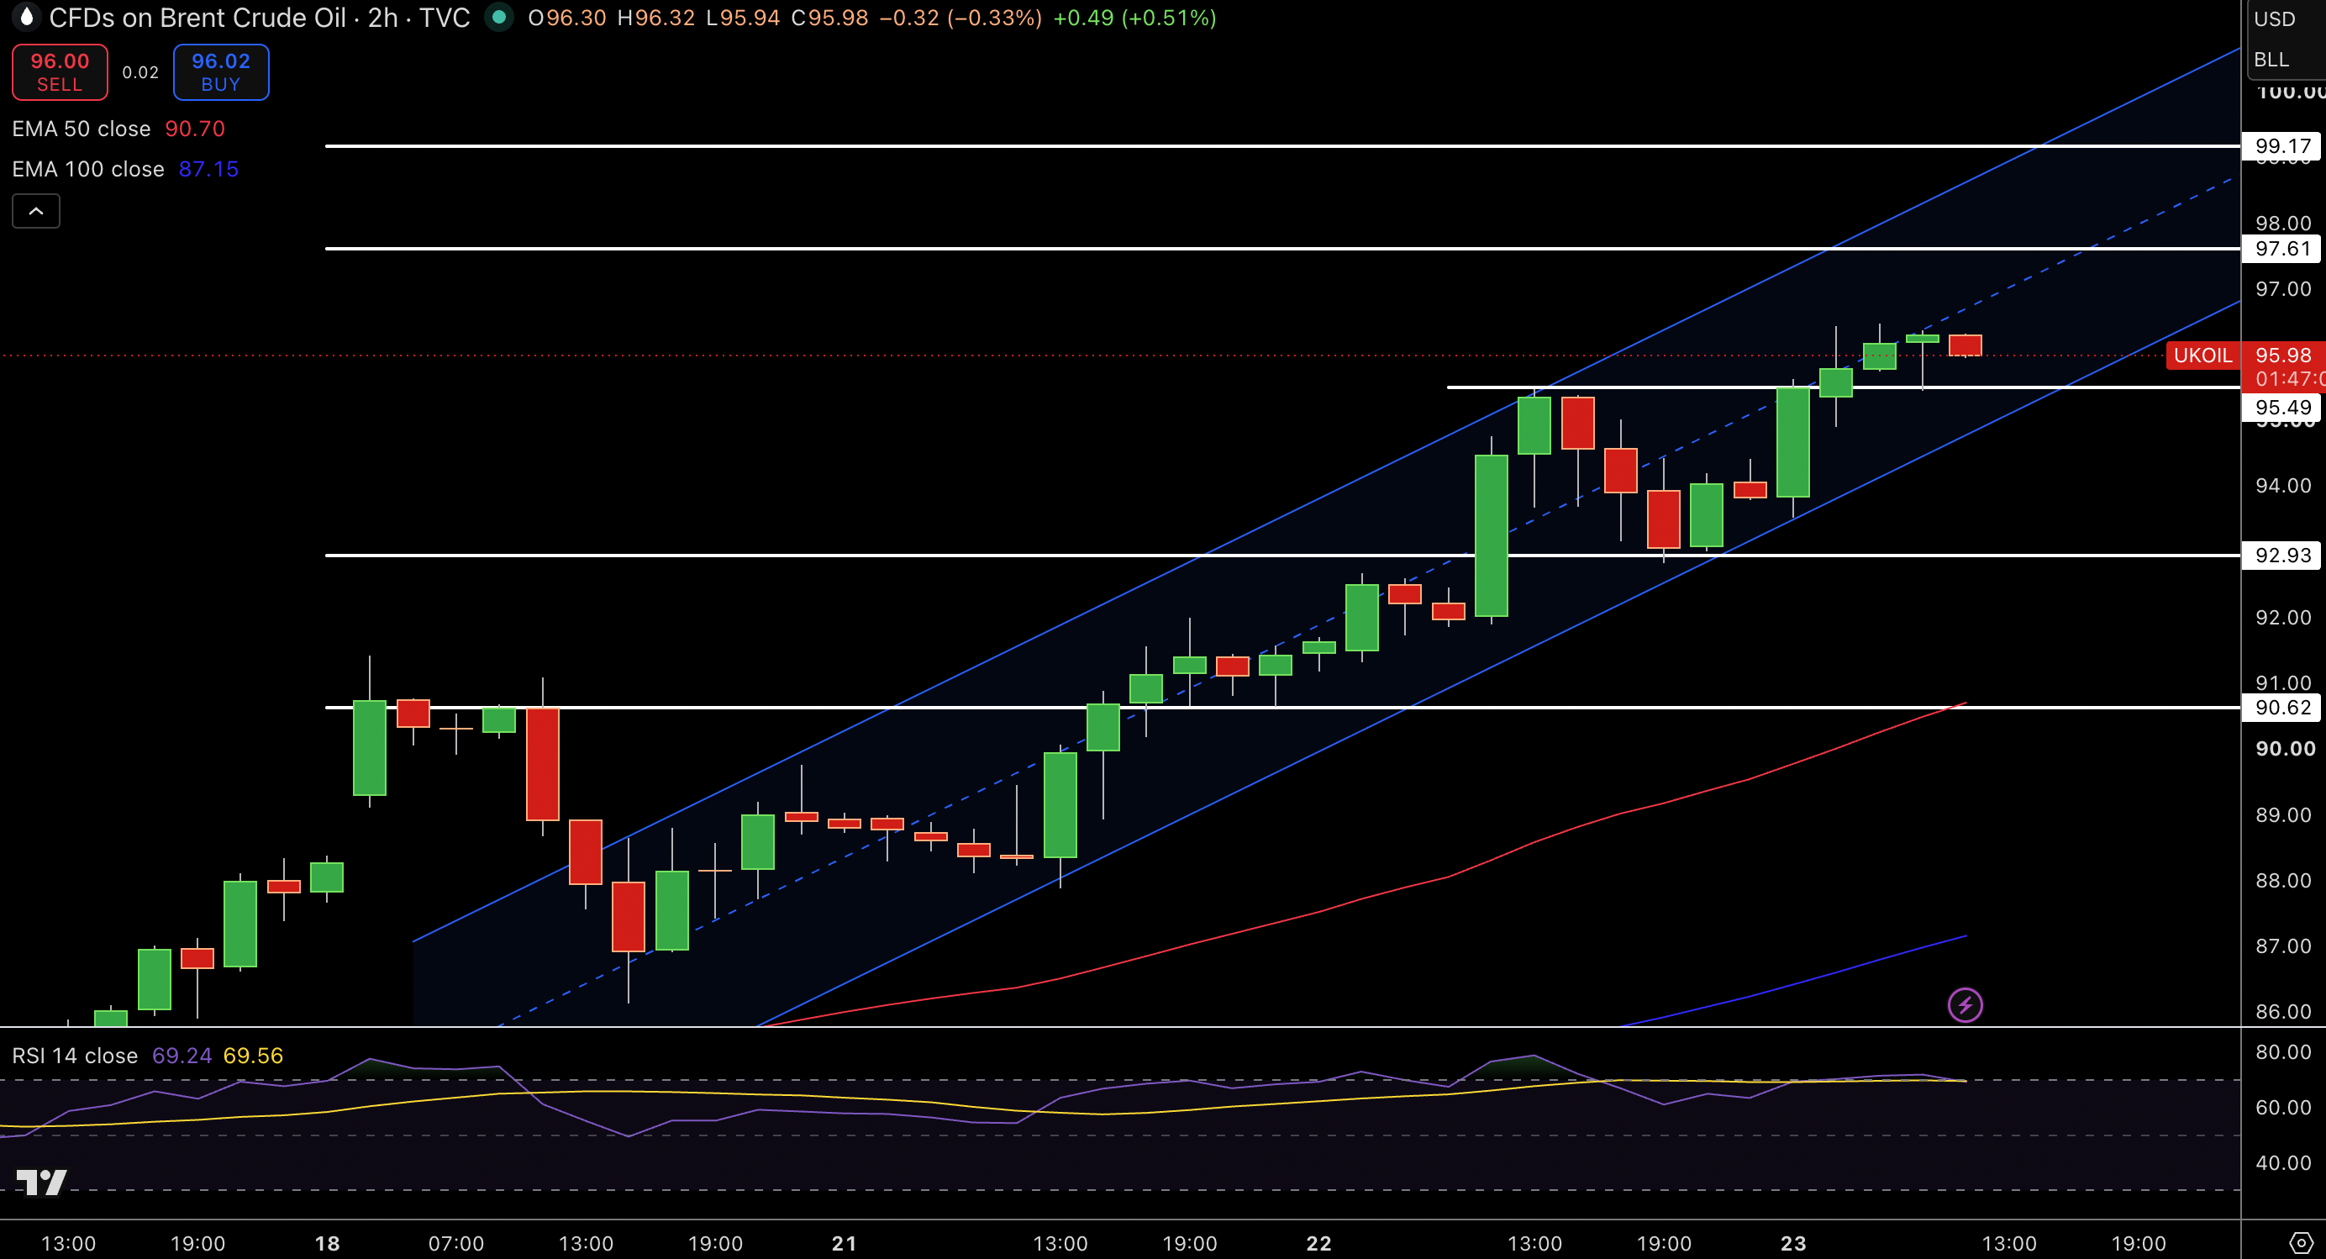Collapse the indicator legend with chevron

pos(36,211)
